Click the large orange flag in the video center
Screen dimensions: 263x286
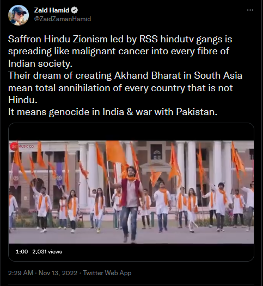(x=115, y=152)
